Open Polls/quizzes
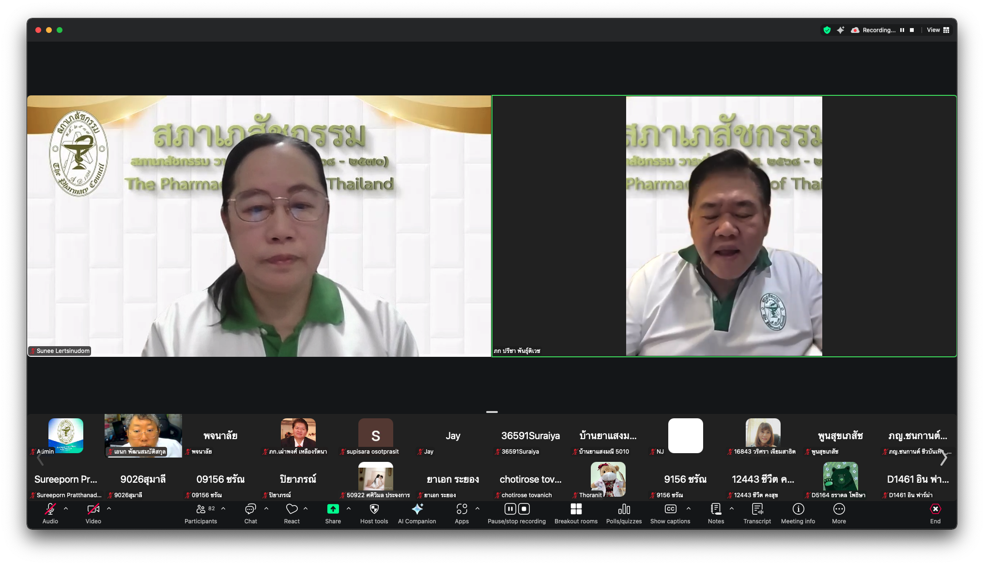Screen dimensions: 984x565 pyautogui.click(x=624, y=509)
